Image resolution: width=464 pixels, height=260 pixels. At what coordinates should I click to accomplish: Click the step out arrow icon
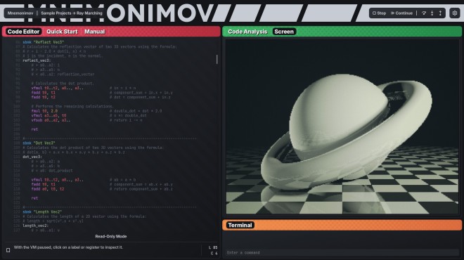coord(440,13)
